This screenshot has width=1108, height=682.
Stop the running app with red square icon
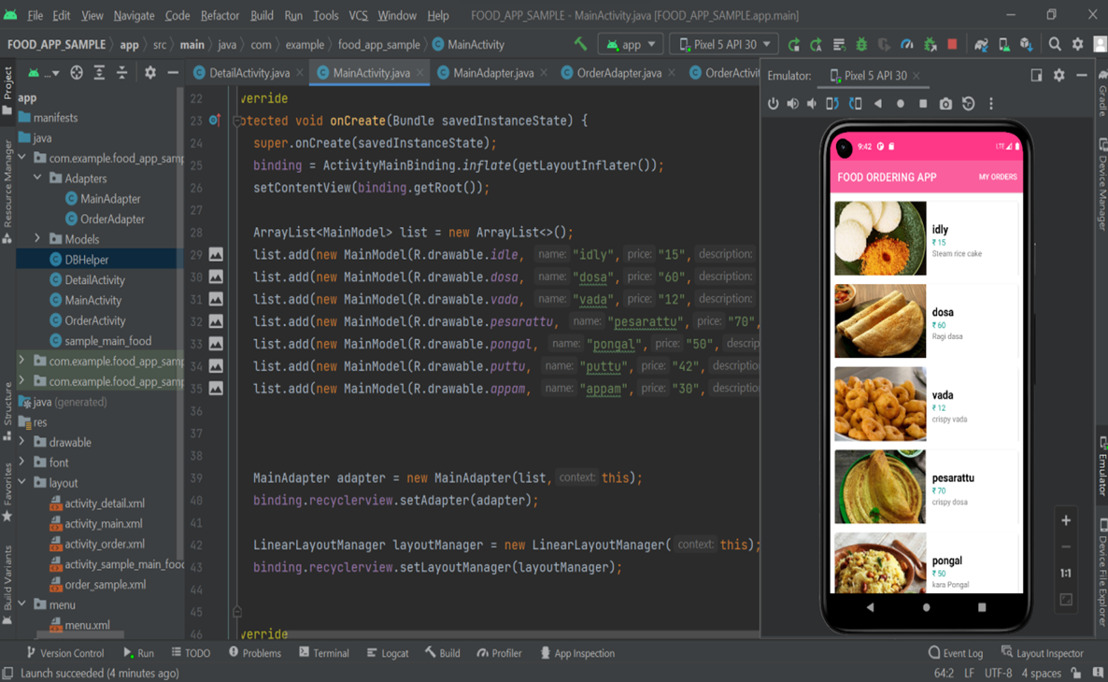coord(953,43)
